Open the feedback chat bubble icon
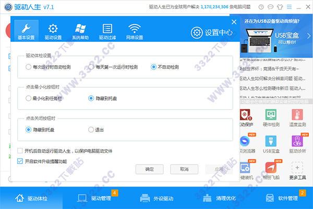Viewport: 313px width, 209px height. (x=270, y=7)
